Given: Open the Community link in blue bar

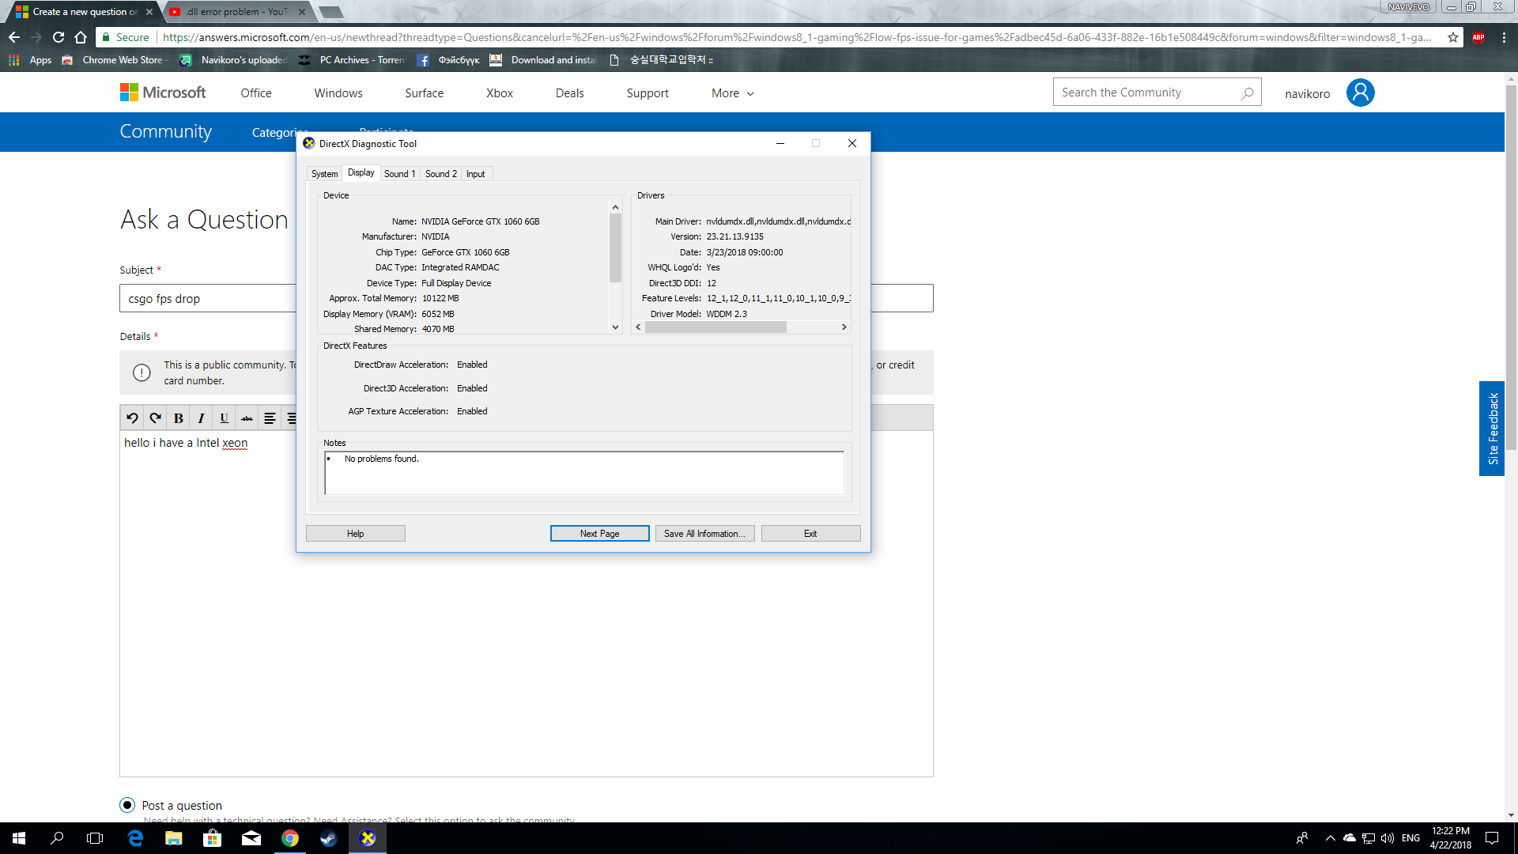Looking at the screenshot, I should click(x=165, y=131).
